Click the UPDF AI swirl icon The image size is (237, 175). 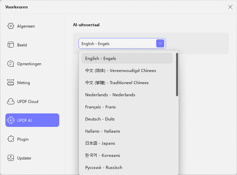(x=11, y=120)
